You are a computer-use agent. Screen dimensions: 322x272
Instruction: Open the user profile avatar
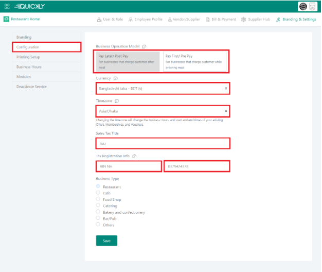(x=303, y=6)
